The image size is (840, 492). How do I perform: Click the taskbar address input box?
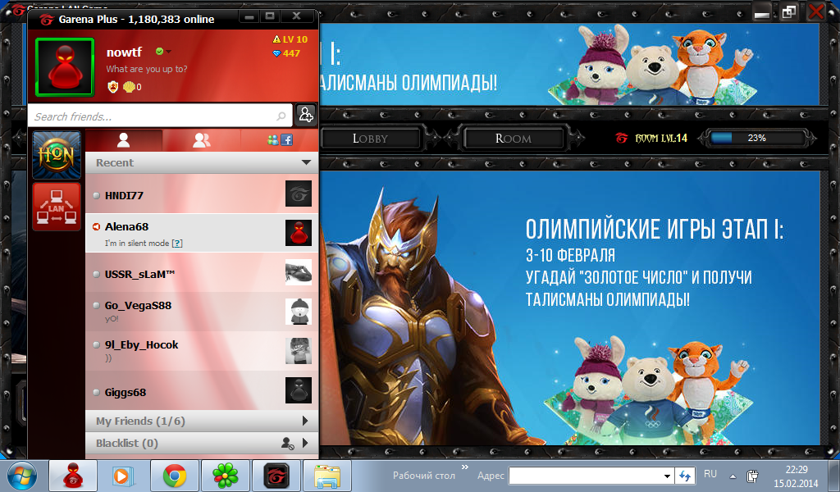(584, 476)
